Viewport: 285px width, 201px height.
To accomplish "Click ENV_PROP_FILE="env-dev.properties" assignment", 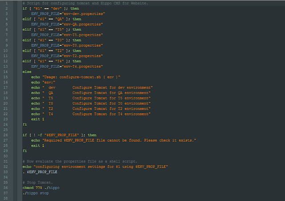I will tap(68, 14).
